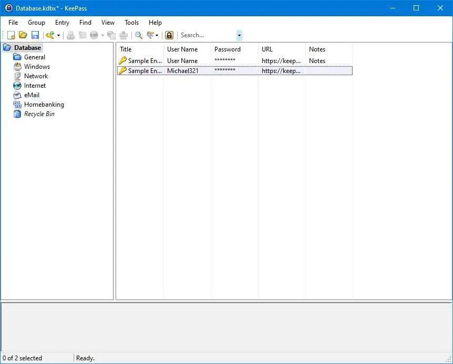Click the 'User Name' cell in first entry
453x364 pixels.
pos(182,61)
